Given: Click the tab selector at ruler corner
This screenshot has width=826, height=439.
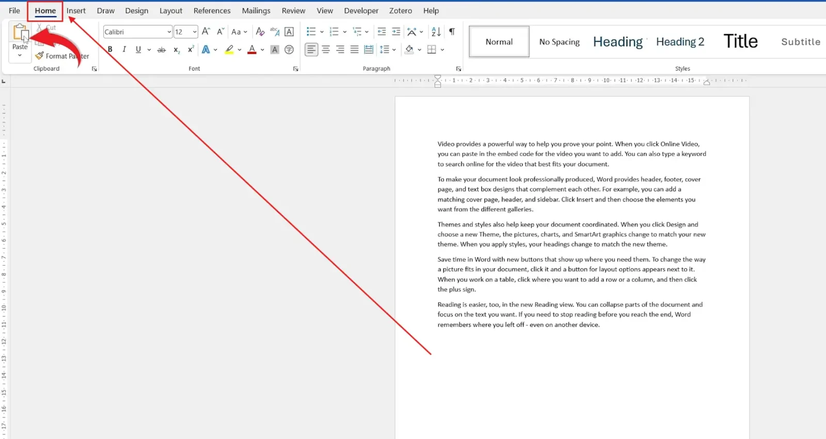Looking at the screenshot, I should 4,81.
